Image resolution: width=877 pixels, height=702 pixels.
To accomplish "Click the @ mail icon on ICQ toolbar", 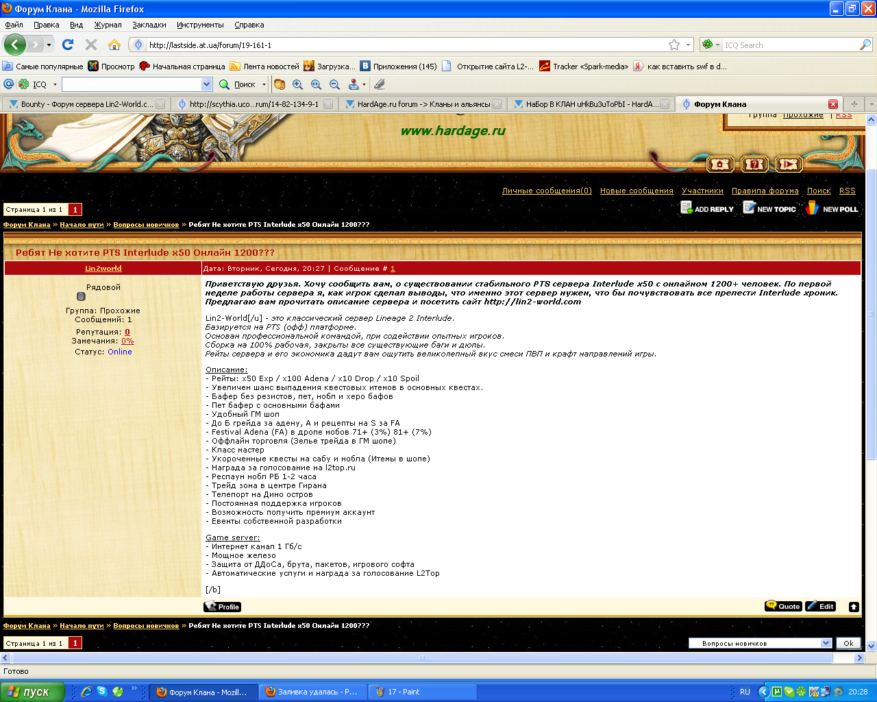I will 9,84.
